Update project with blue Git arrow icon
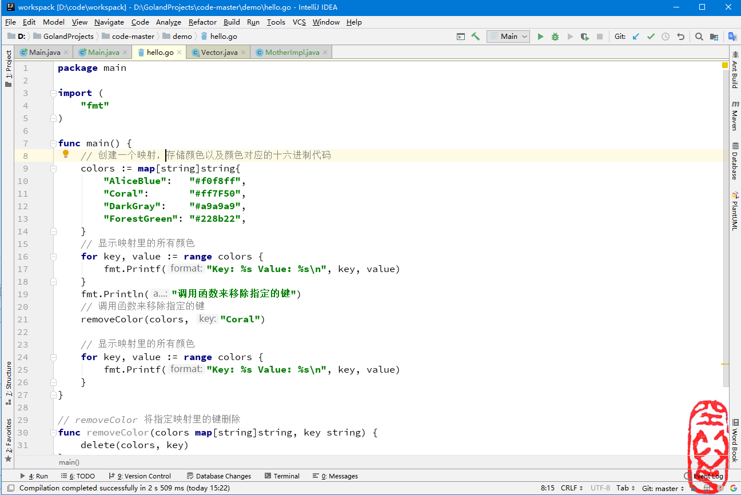This screenshot has width=741, height=495. tap(636, 36)
